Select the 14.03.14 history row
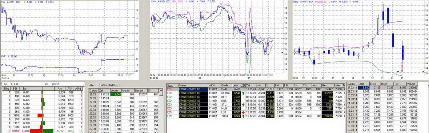Image resolution: width=429 pixels, height=133 pixels. click(x=382, y=123)
